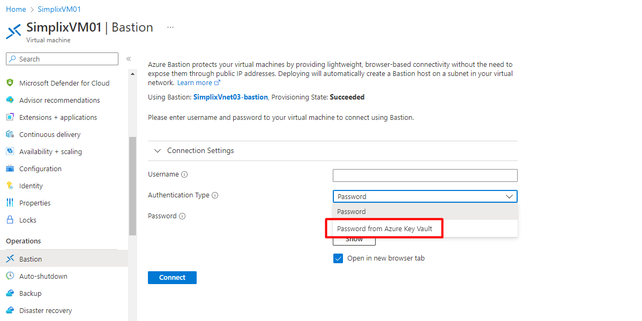Image resolution: width=642 pixels, height=321 pixels.
Task: Focus the Username input field
Action: coord(424,175)
